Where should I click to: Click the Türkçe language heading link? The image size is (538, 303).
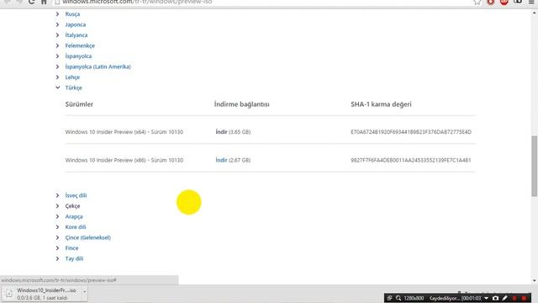73,88
